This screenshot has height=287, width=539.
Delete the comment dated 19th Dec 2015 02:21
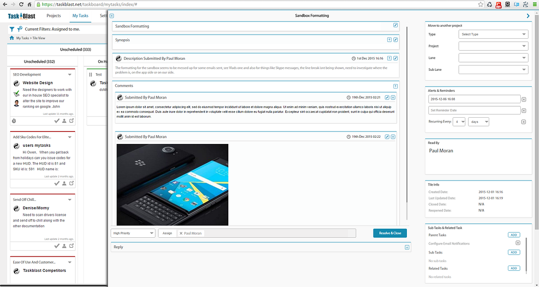(x=393, y=98)
